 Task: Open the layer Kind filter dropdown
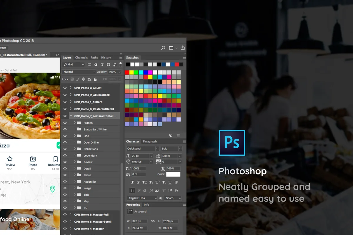point(74,65)
